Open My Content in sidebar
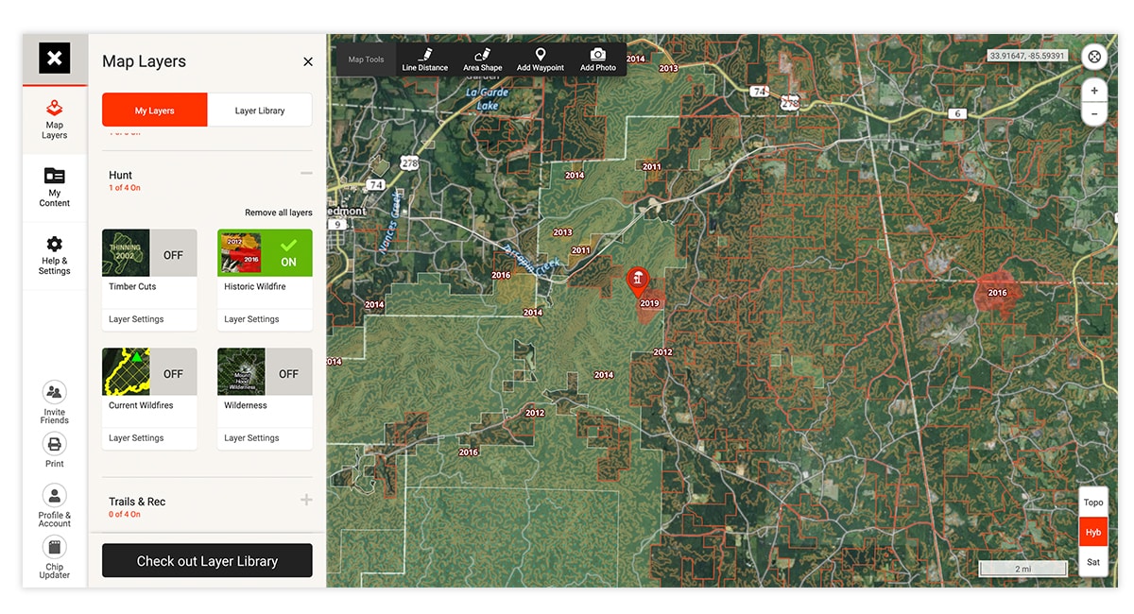 click(x=55, y=186)
